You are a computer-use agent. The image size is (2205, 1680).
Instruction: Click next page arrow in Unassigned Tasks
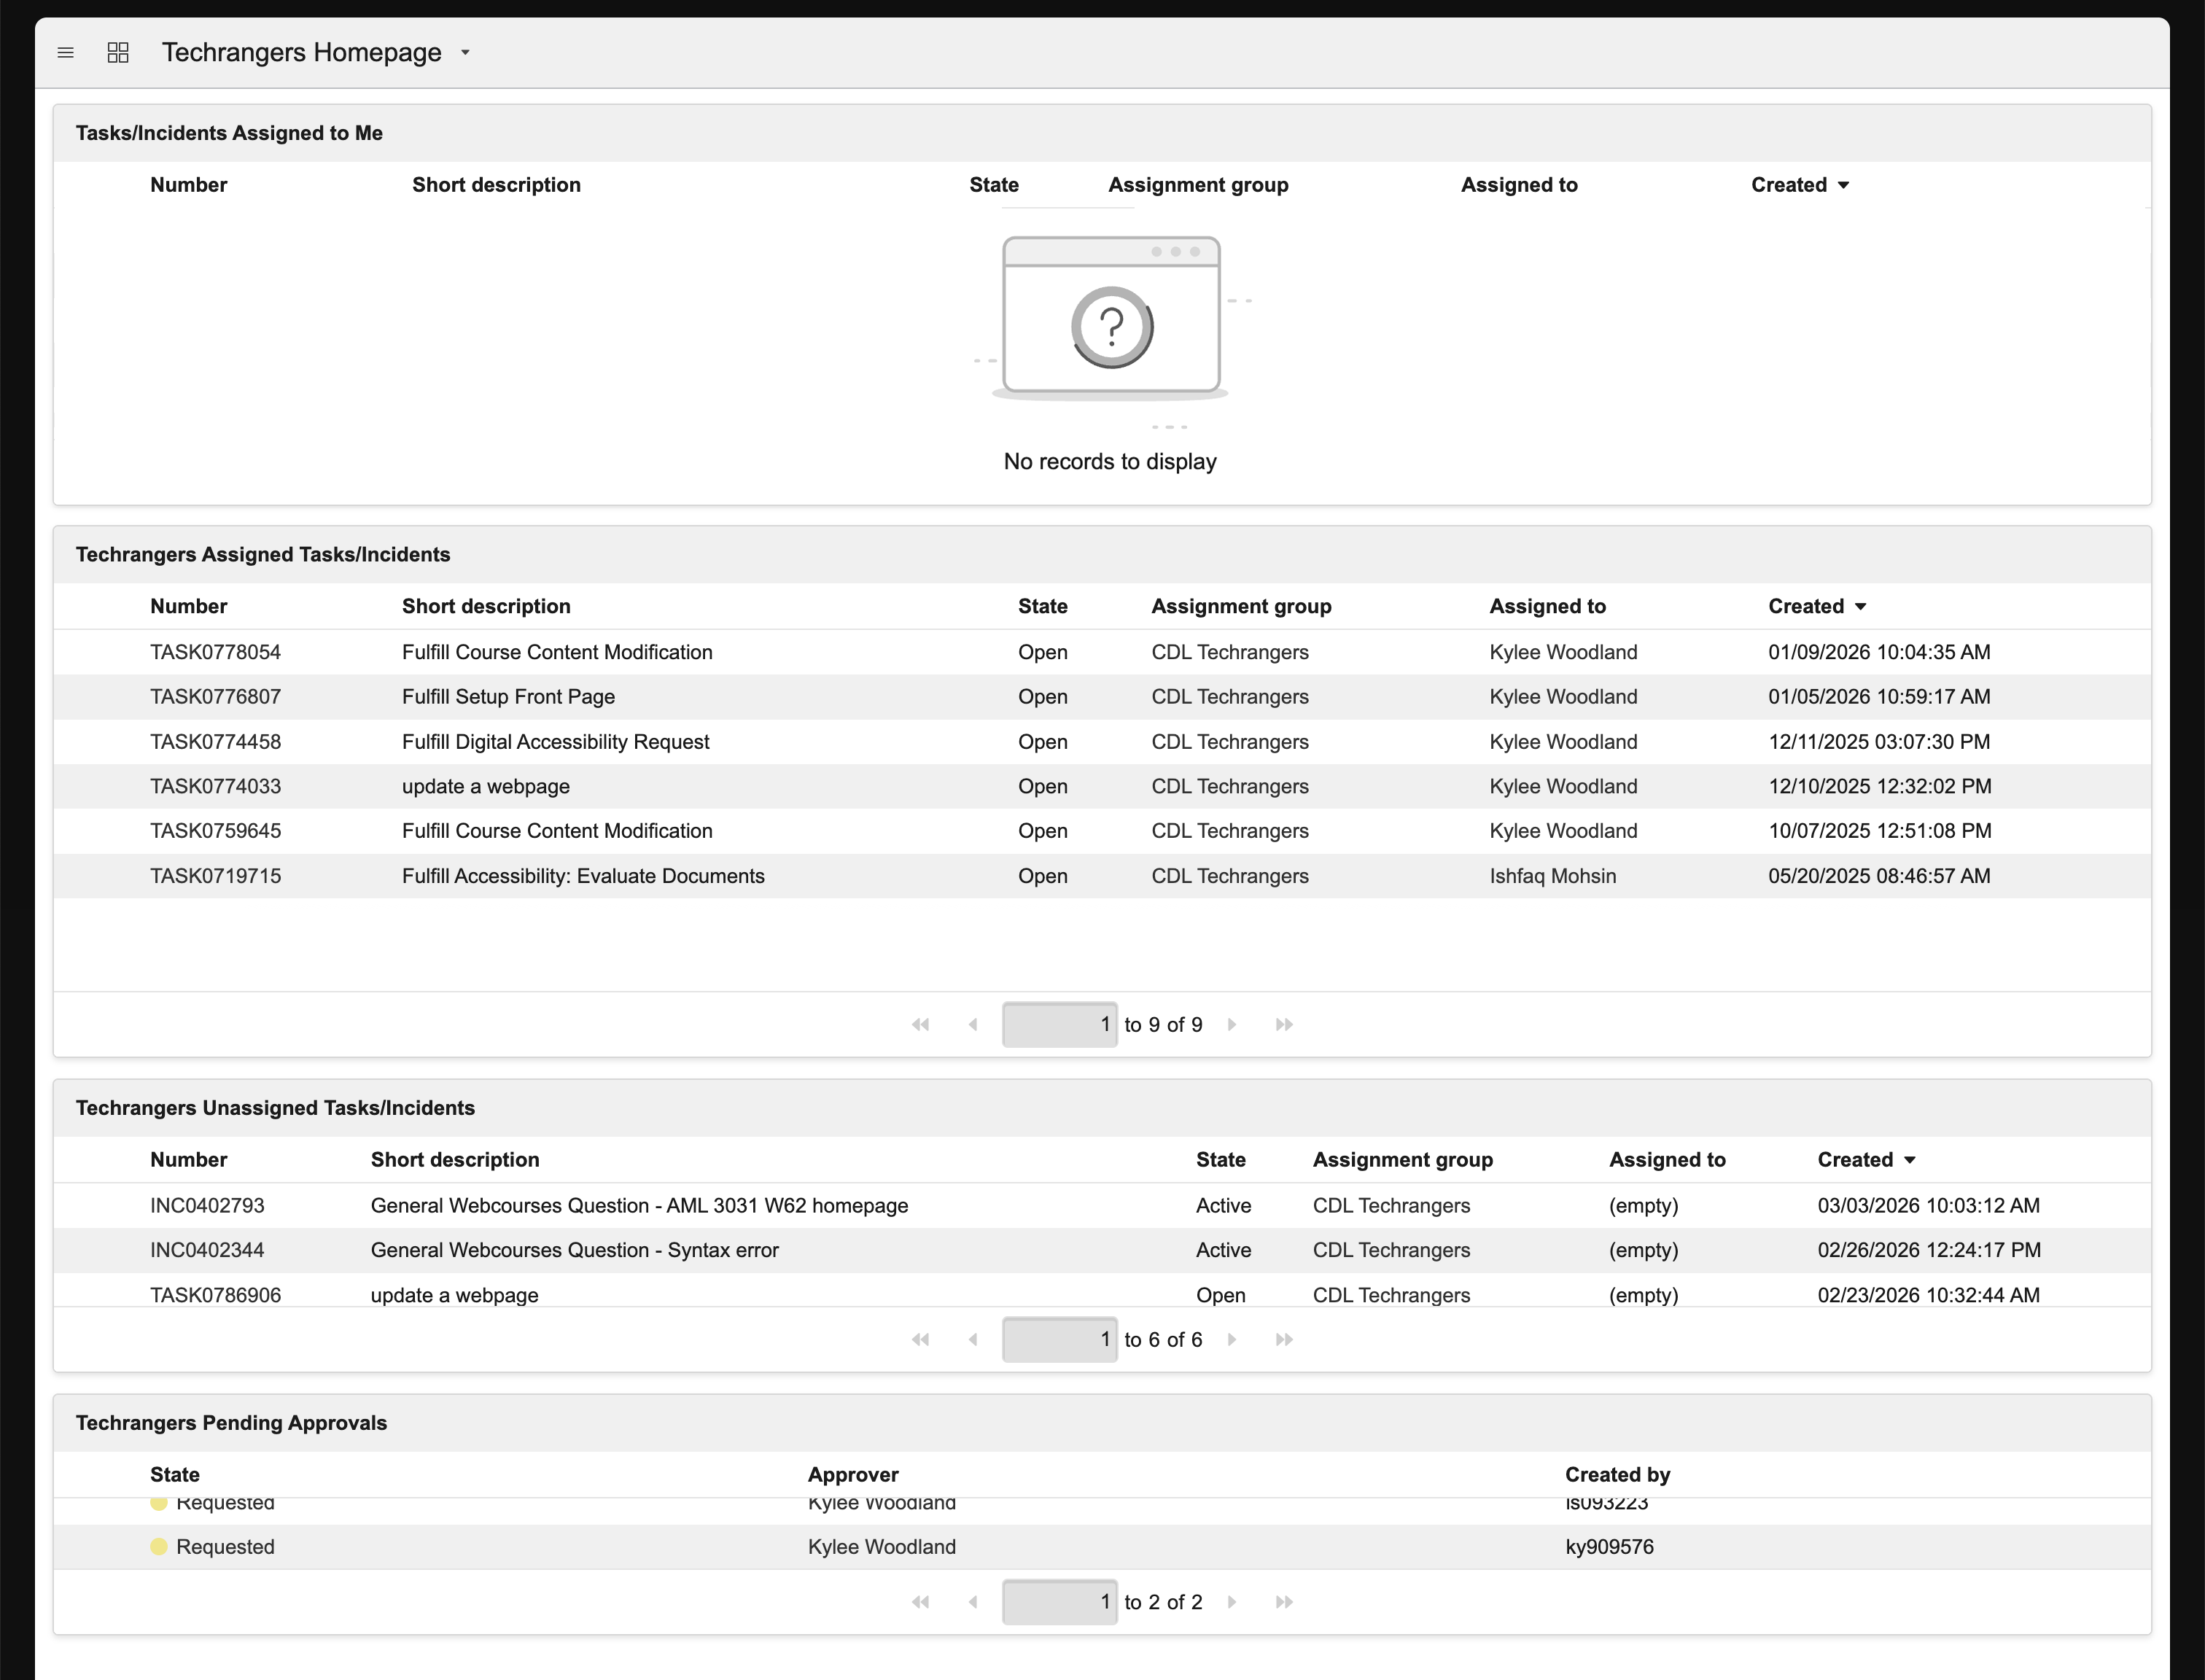1233,1339
